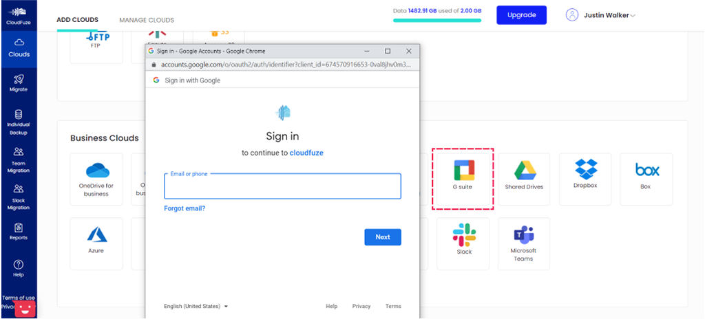
Task: Click the 1482.91 GB used value
Action: pos(422,10)
